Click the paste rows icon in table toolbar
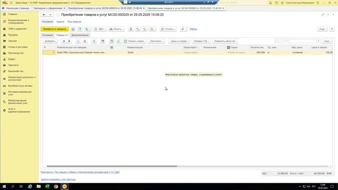This screenshot has width=338, height=190. (85, 41)
